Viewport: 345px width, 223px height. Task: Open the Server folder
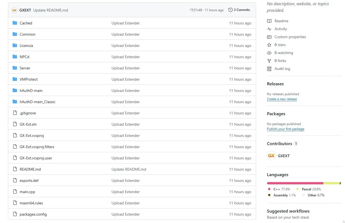click(x=25, y=68)
